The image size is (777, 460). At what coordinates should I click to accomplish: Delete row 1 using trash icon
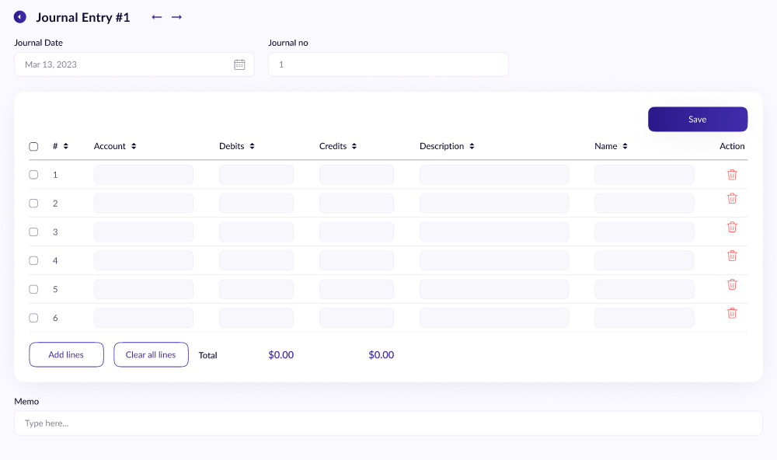[731, 175]
